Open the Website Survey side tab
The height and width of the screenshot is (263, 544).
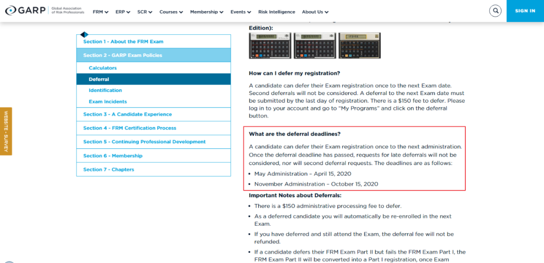point(6,131)
